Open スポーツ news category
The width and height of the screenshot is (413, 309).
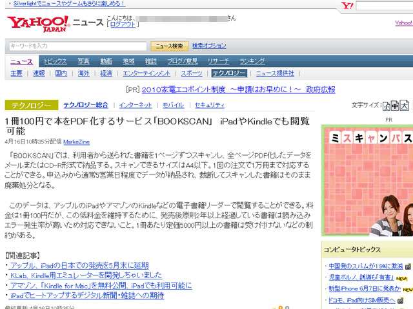(192, 73)
